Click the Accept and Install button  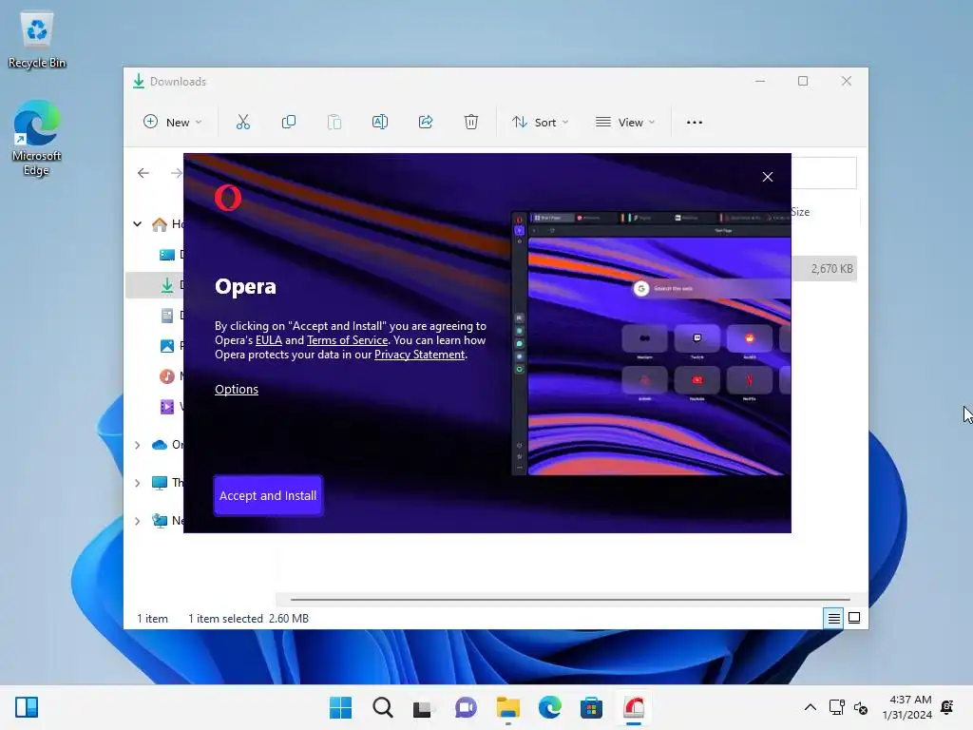pyautogui.click(x=268, y=495)
